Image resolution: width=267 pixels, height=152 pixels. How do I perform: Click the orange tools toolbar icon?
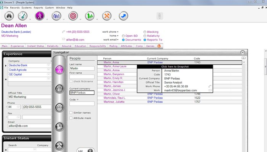[107, 16]
